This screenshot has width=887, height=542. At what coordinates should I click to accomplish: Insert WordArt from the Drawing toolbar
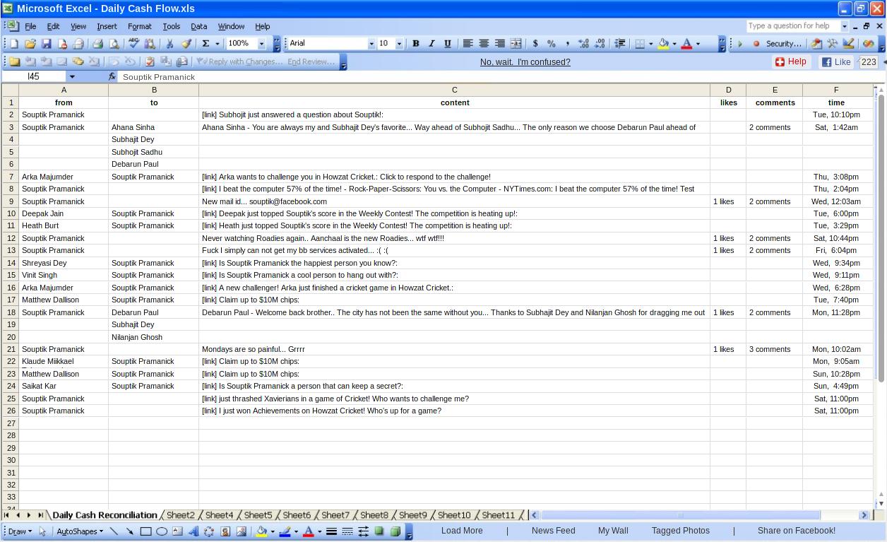click(x=193, y=531)
